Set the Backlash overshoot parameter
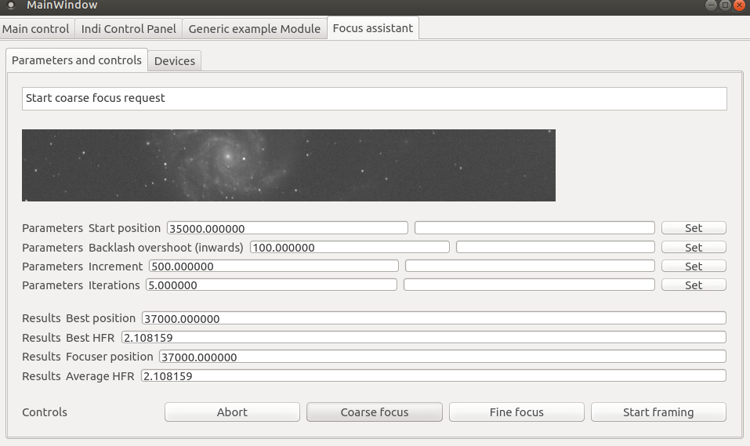 (694, 247)
